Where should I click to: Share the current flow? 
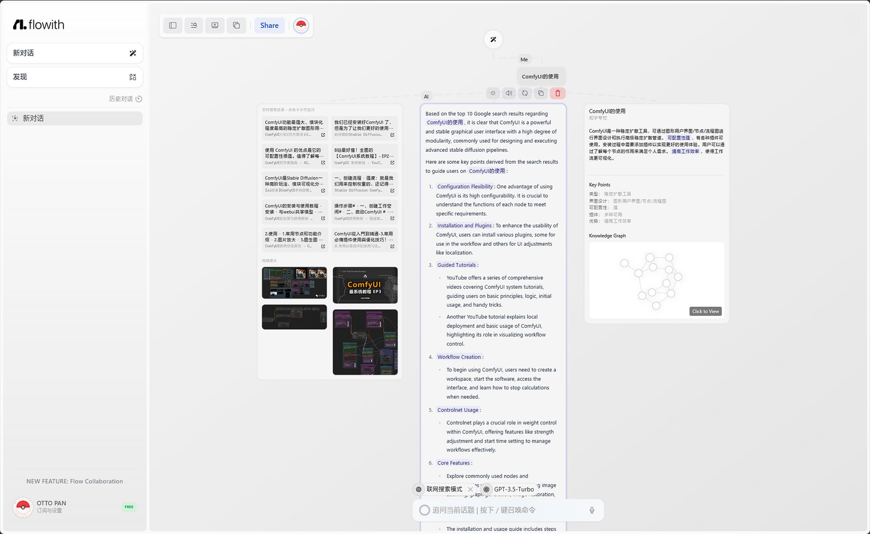[269, 26]
